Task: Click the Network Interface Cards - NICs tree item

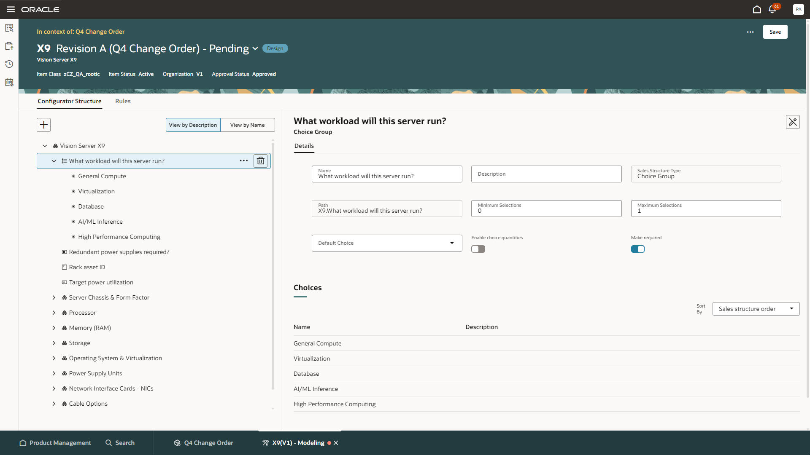Action: click(111, 388)
